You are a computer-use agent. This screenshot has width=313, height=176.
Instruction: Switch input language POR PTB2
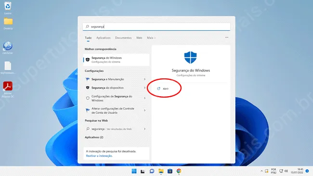(x=274, y=171)
